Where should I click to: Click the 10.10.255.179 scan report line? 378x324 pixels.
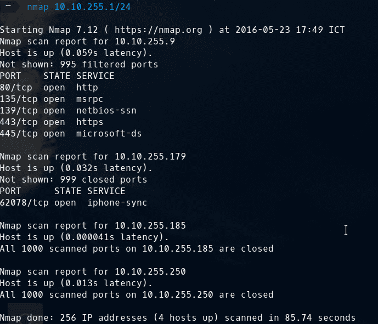pos(93,156)
